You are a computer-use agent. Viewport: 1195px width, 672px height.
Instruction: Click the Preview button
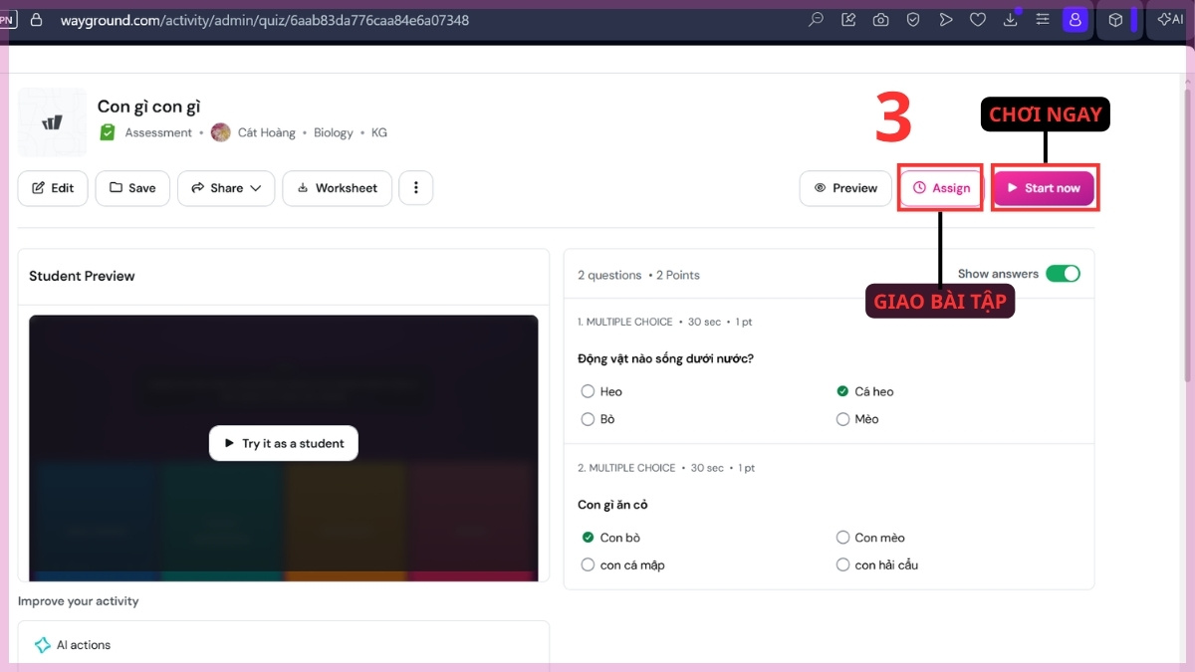[x=845, y=188]
